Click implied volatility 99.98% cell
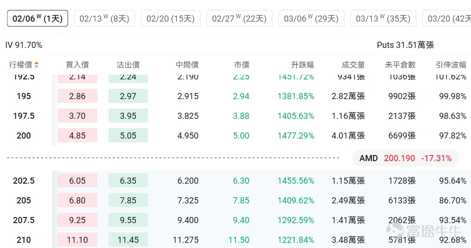471x248 pixels. [x=453, y=96]
